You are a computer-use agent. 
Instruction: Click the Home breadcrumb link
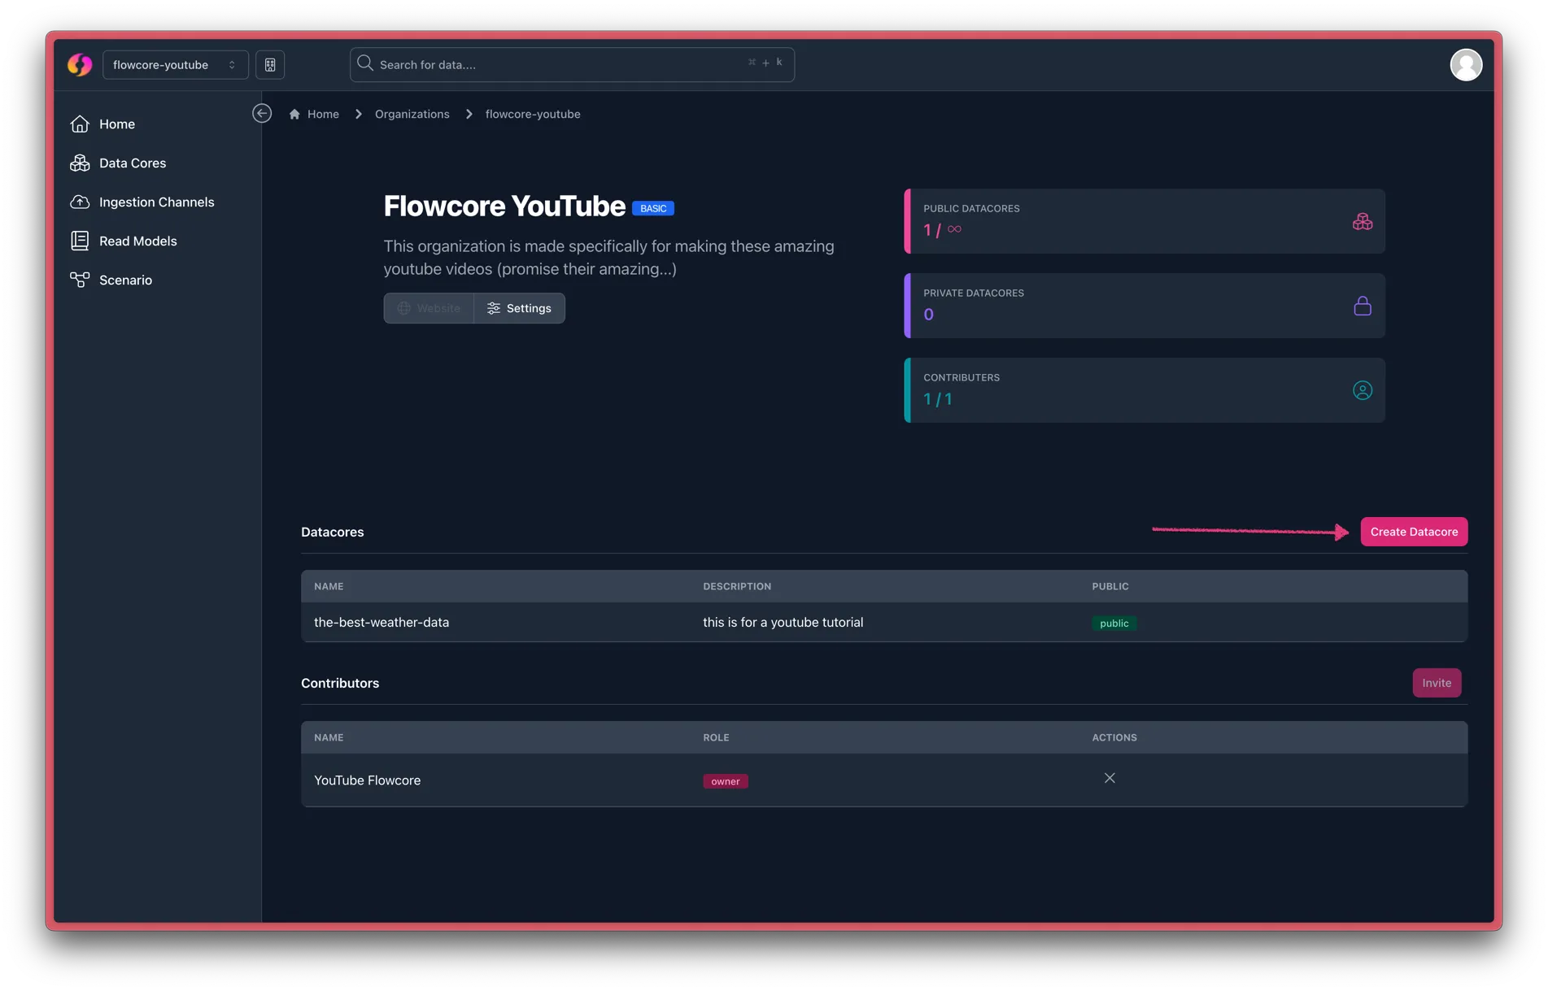pos(323,115)
